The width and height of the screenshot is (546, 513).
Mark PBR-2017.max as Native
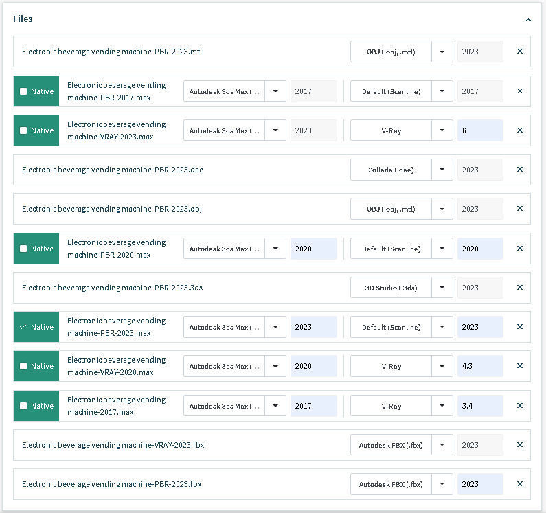pyautogui.click(x=24, y=91)
